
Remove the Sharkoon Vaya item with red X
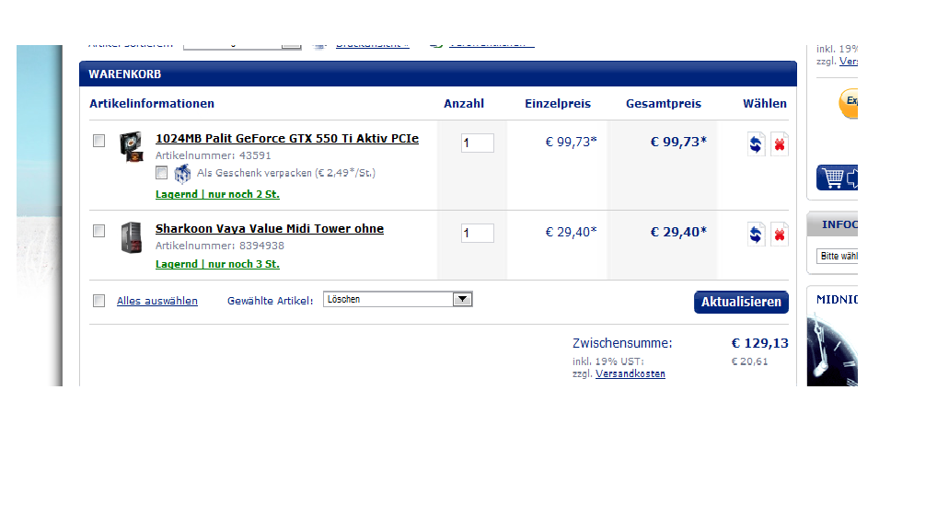pos(780,235)
